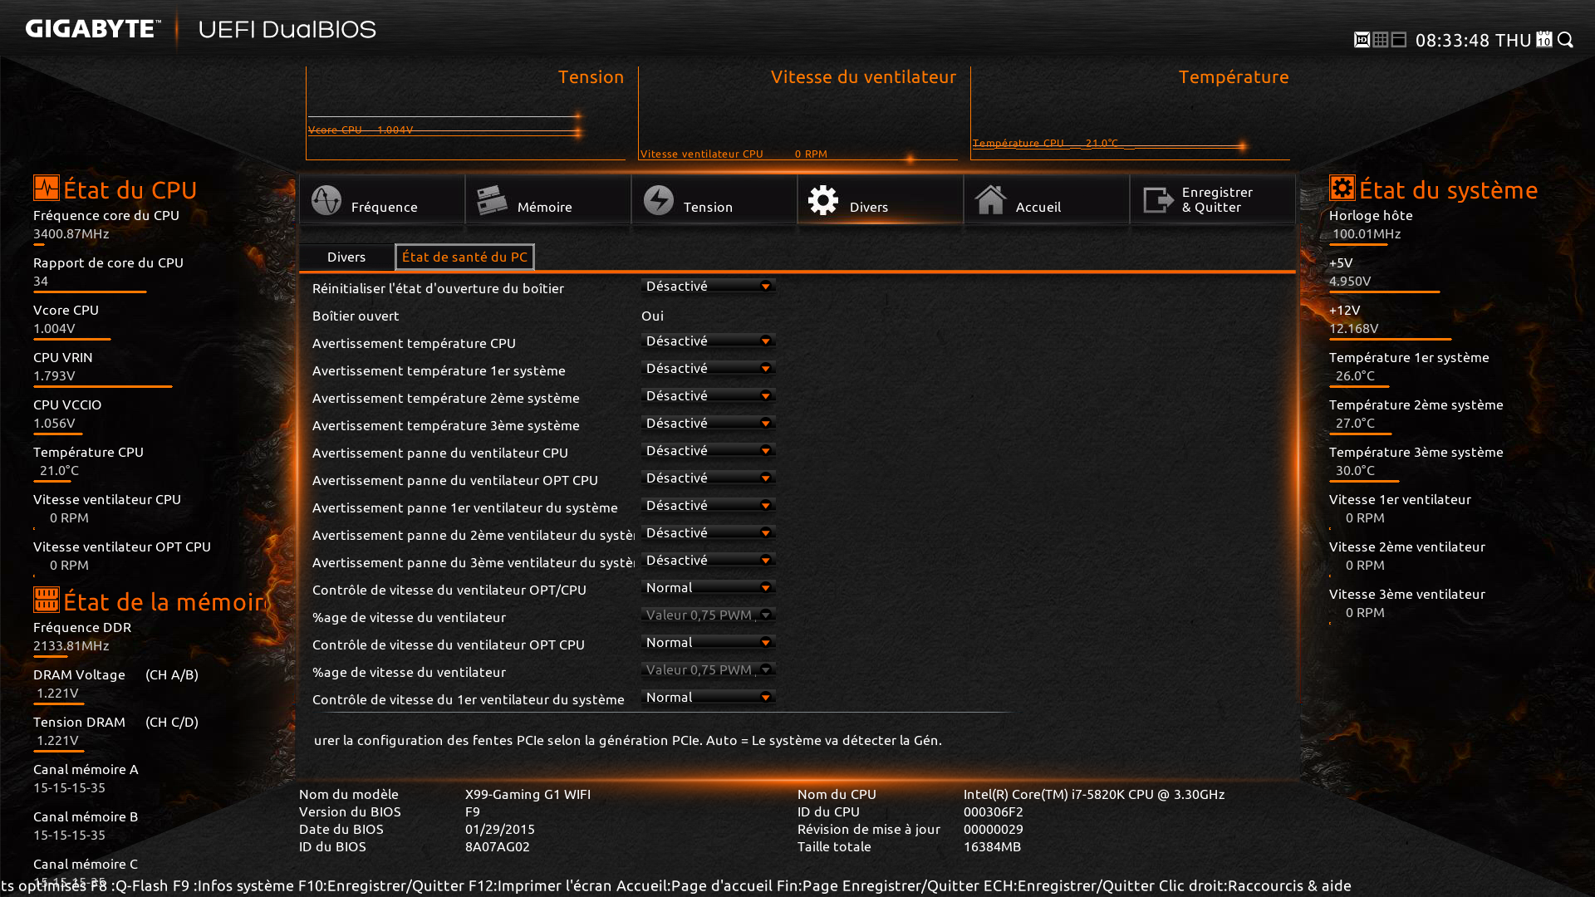Image resolution: width=1595 pixels, height=897 pixels.
Task: Click the Température graph panel title
Action: coord(1234,77)
